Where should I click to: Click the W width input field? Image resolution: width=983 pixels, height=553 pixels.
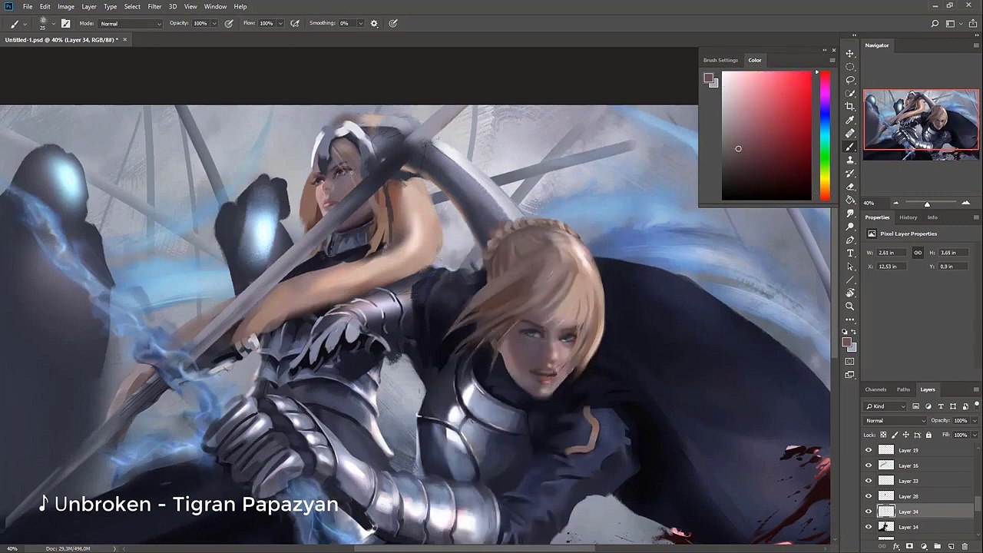891,253
